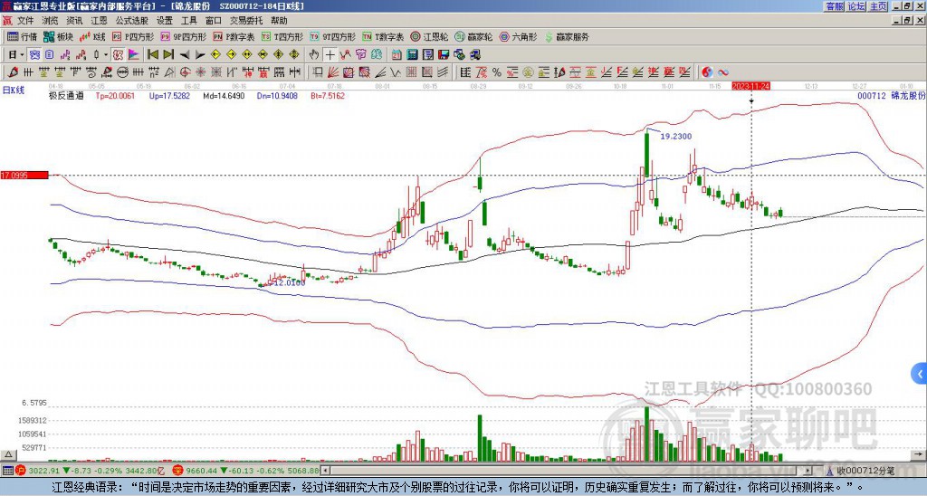Image resolution: width=927 pixels, height=496 pixels.
Task: Expand the candlestick style dropdown arrow
Action: pyautogui.click(x=106, y=54)
